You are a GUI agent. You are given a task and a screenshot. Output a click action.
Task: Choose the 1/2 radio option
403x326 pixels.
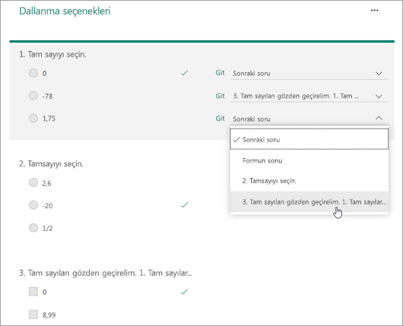point(33,228)
